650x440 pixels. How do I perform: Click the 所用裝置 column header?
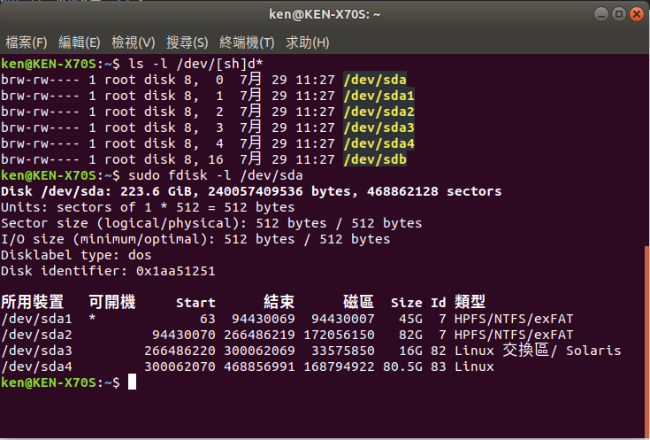(x=33, y=302)
